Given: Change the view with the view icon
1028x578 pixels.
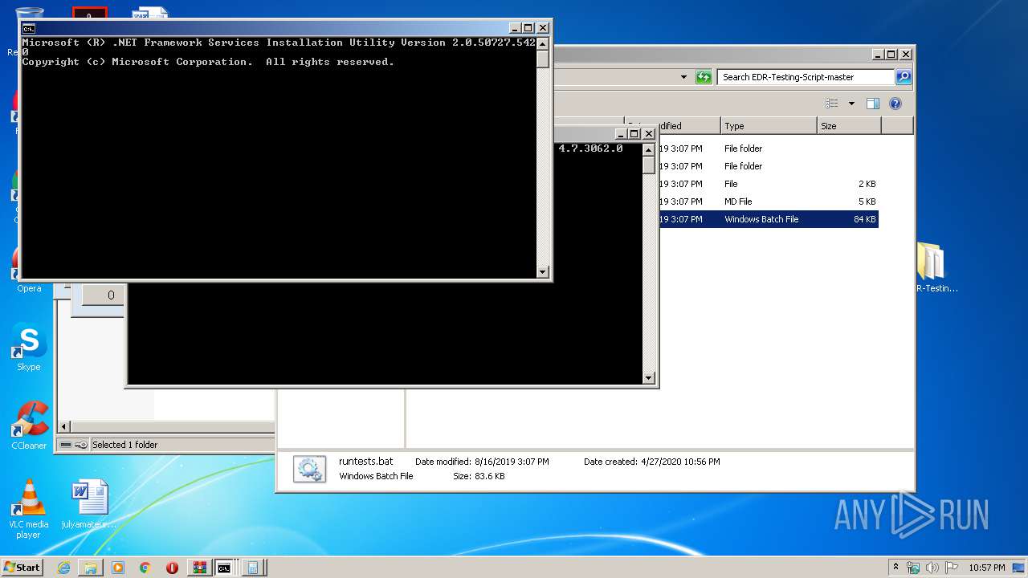Looking at the screenshot, I should click(832, 104).
